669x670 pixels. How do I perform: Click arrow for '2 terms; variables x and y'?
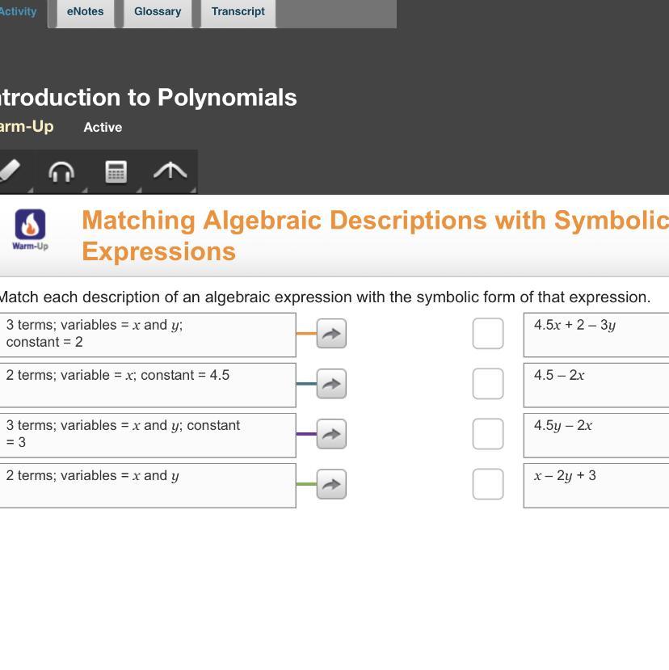point(331,484)
